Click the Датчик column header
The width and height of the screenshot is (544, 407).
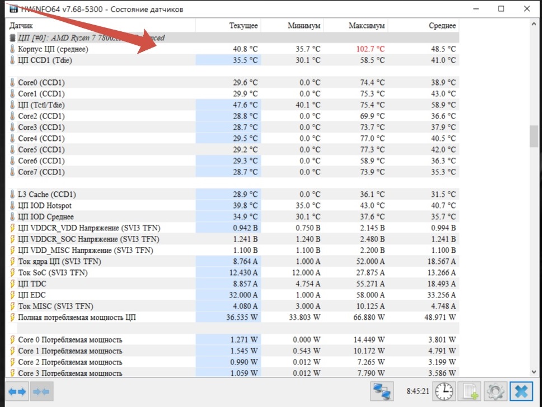tap(101, 25)
